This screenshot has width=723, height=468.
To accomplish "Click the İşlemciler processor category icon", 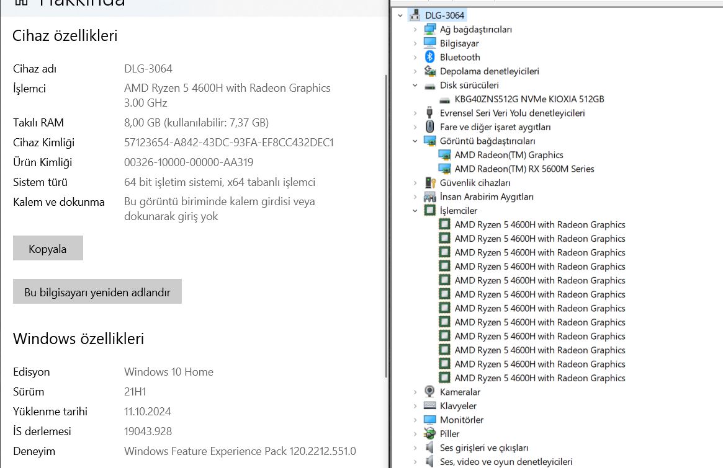I will [x=429, y=211].
